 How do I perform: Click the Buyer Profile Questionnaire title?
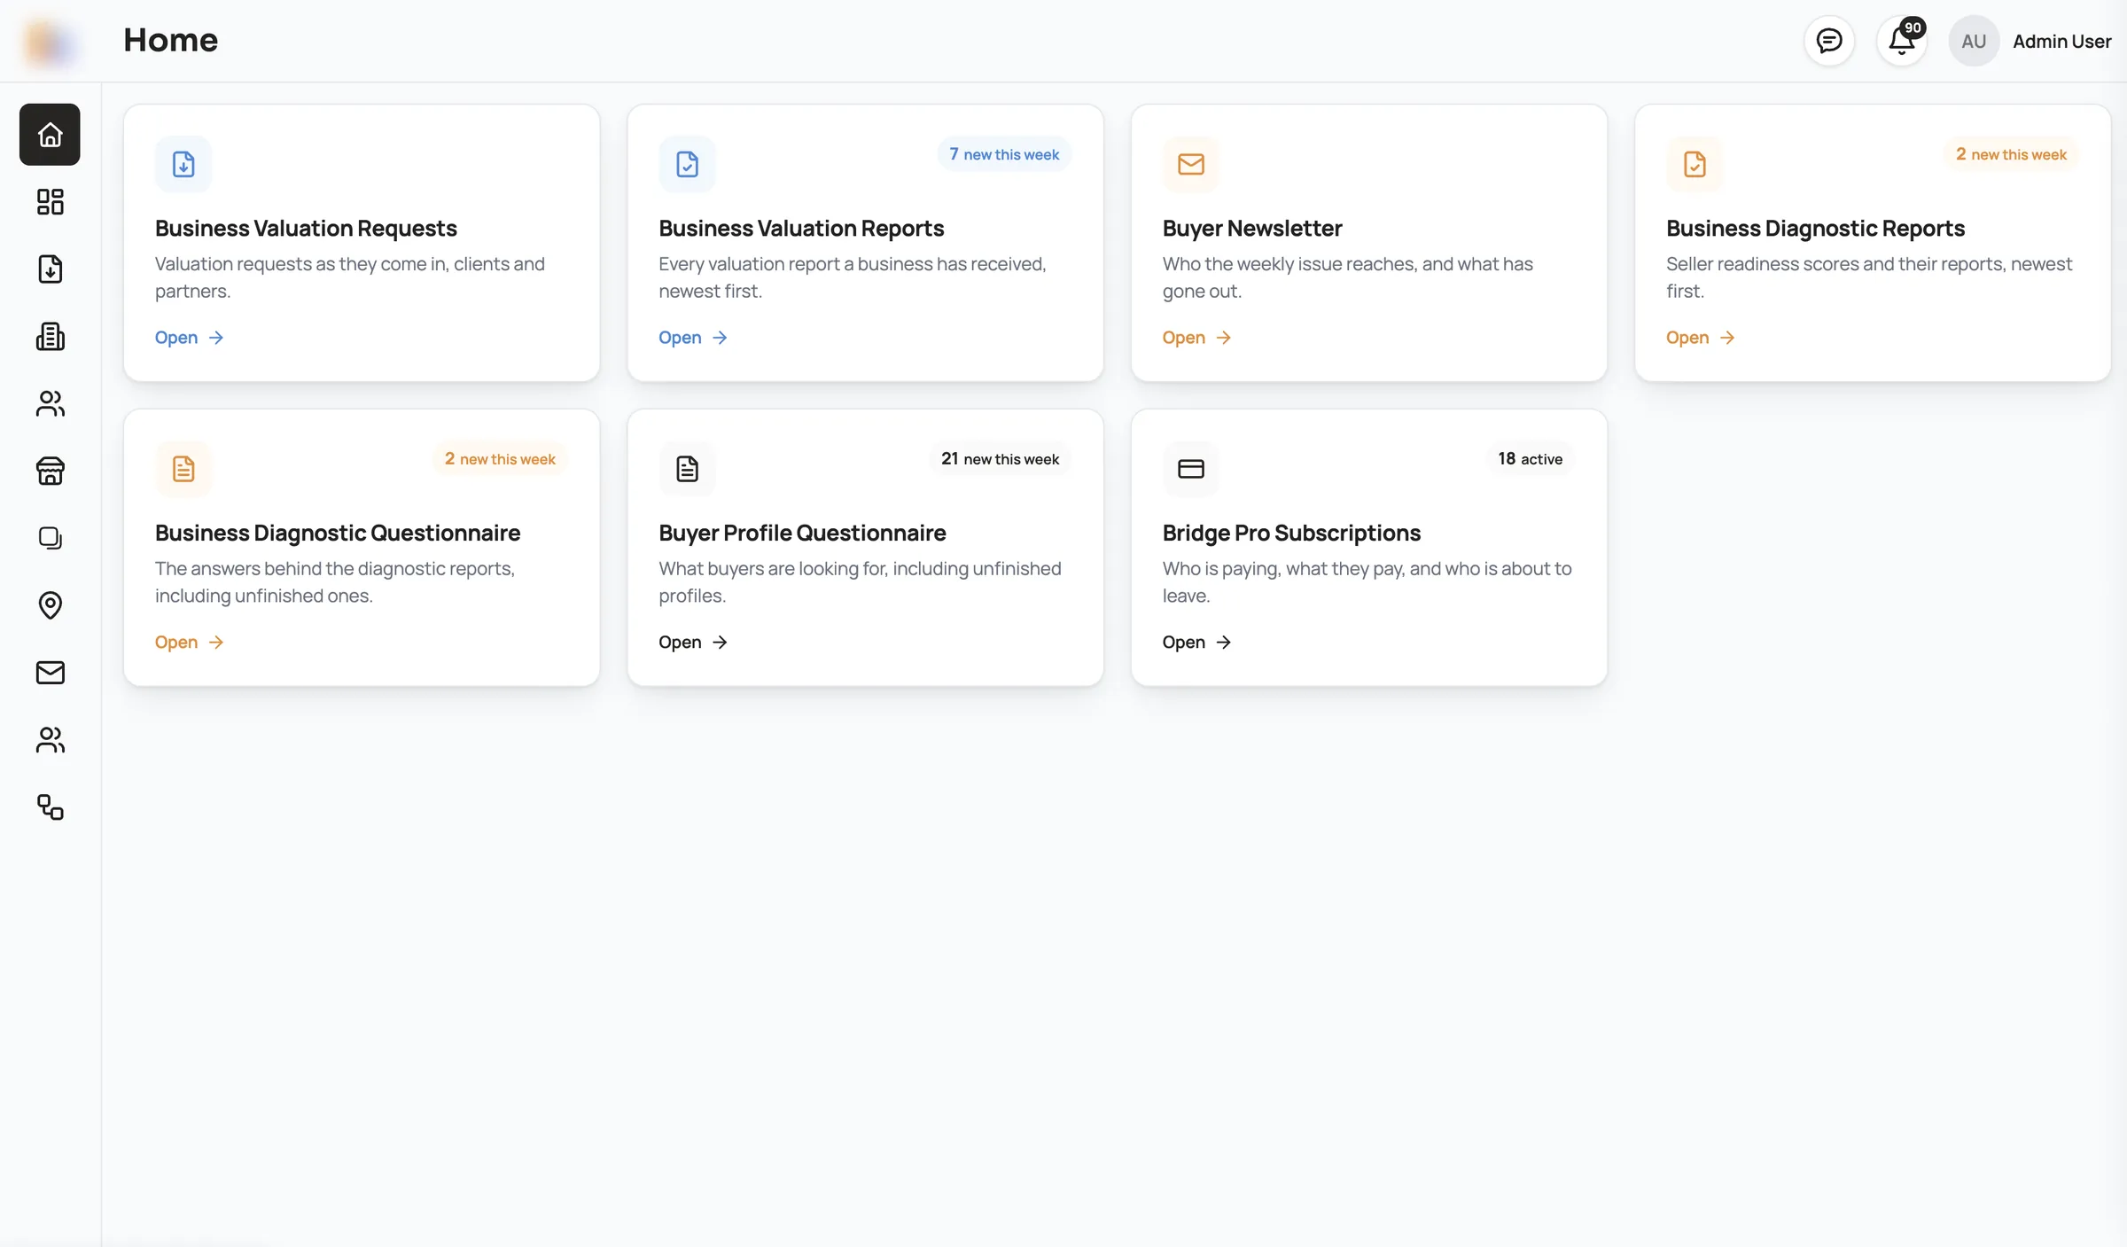pos(802,534)
